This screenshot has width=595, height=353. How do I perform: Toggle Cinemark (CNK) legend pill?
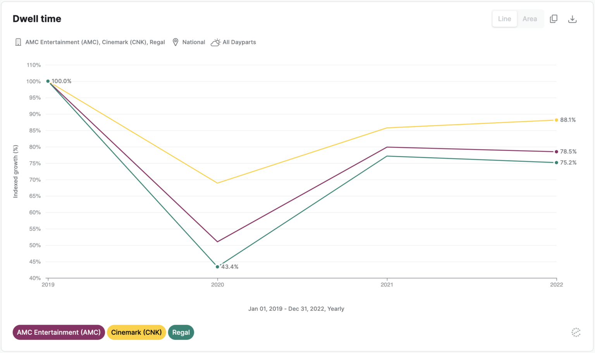pyautogui.click(x=136, y=332)
